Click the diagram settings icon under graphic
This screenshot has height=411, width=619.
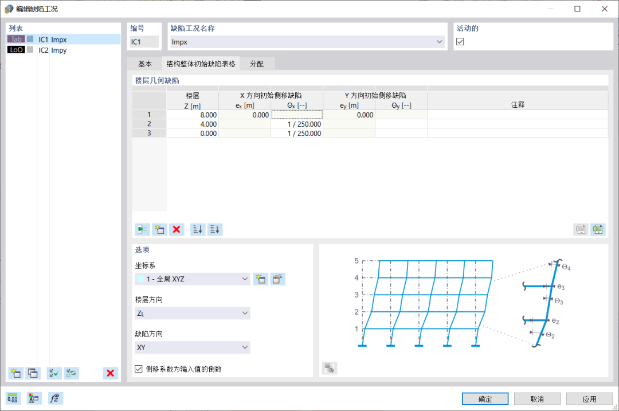pos(329,369)
